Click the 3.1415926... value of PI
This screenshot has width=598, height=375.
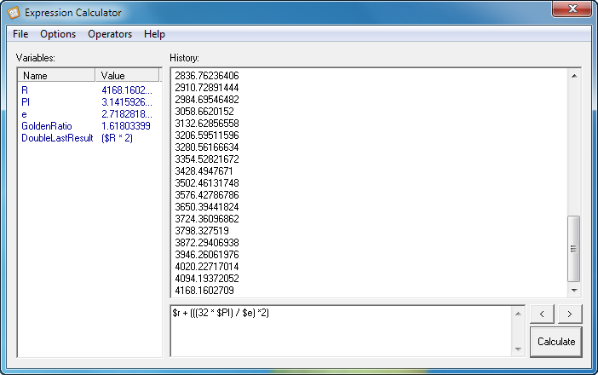pyautogui.click(x=127, y=102)
